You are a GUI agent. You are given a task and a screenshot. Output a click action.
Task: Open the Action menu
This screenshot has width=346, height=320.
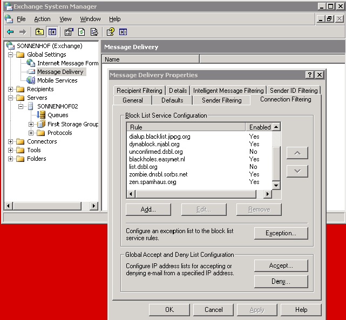[42, 19]
